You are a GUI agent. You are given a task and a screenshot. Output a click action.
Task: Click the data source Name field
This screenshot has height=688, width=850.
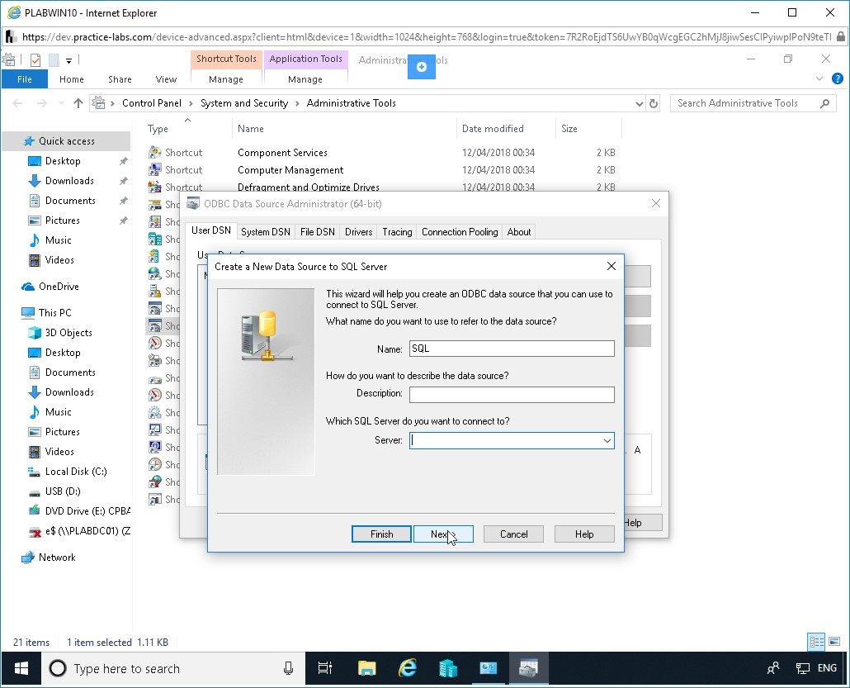pyautogui.click(x=512, y=349)
